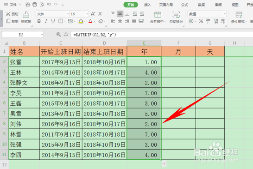Align text to bottom
Screen dimensions: 253x169
[x=127, y=14]
